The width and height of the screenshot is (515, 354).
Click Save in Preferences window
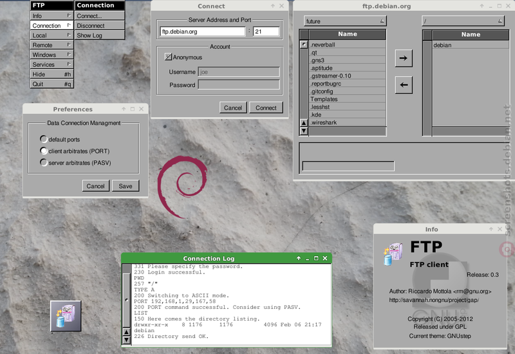(126, 186)
